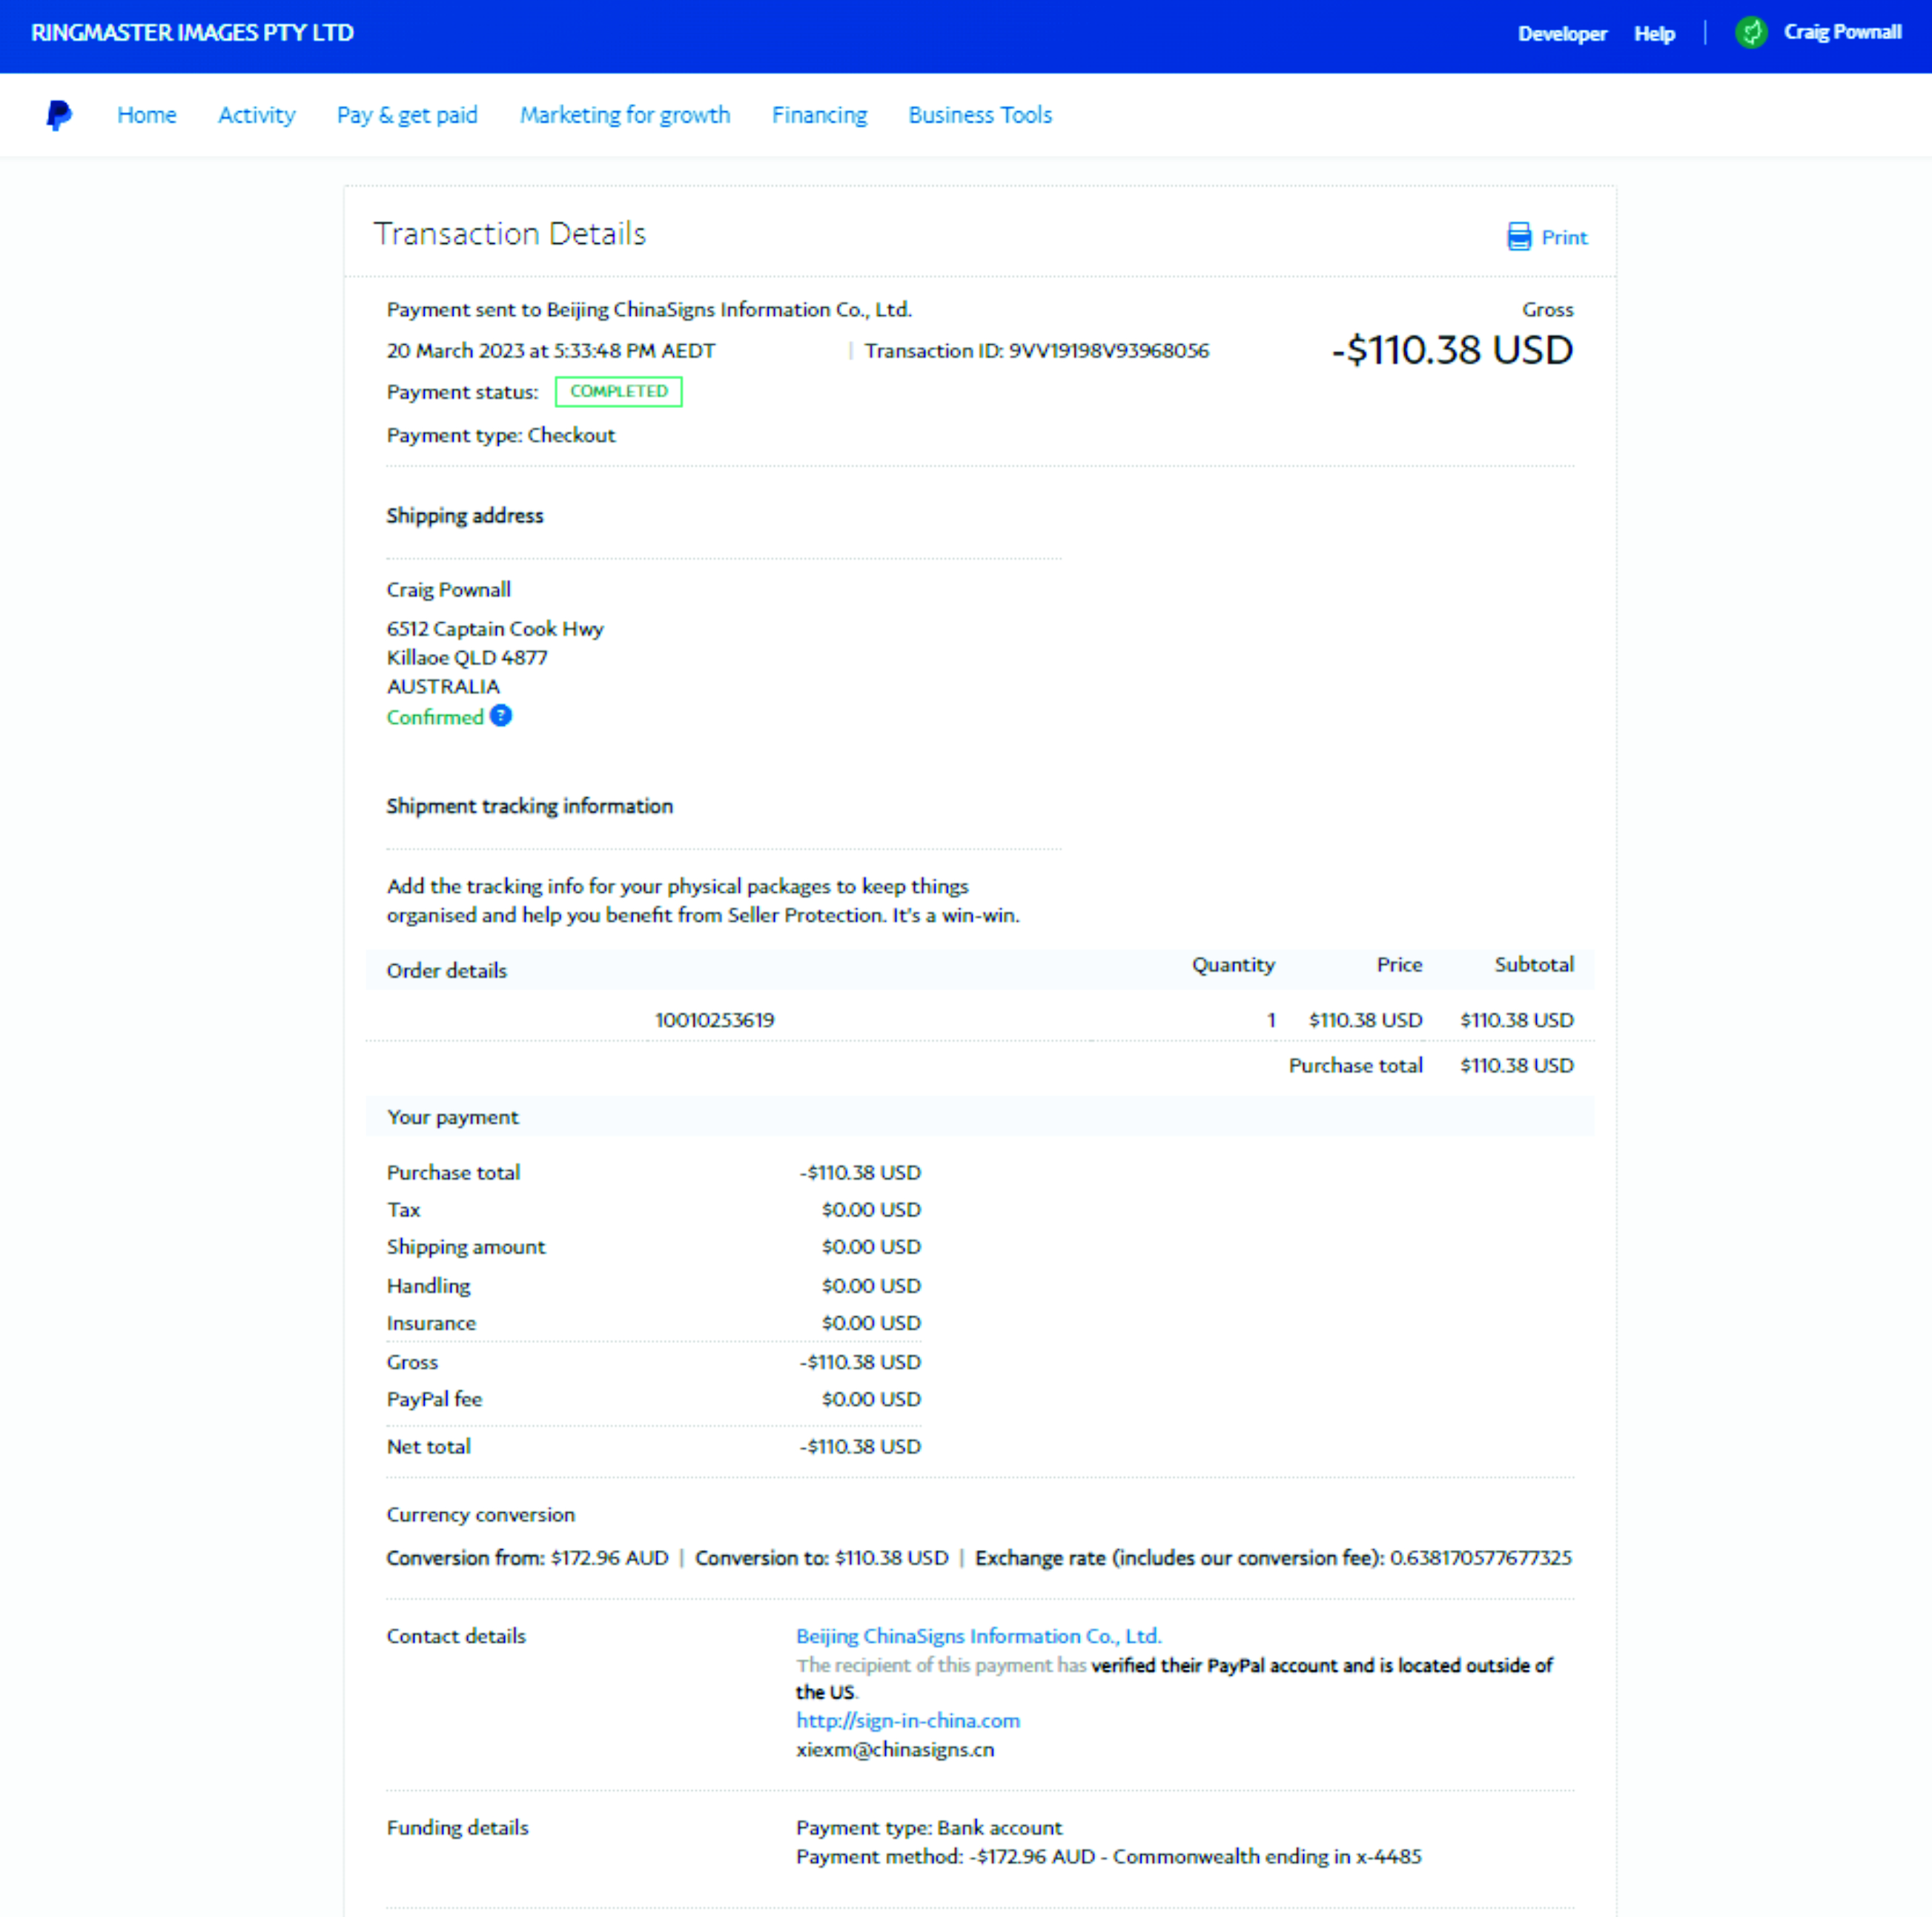This screenshot has height=1917, width=1932.
Task: Click the Help link in header
Action: pyautogui.click(x=1654, y=34)
